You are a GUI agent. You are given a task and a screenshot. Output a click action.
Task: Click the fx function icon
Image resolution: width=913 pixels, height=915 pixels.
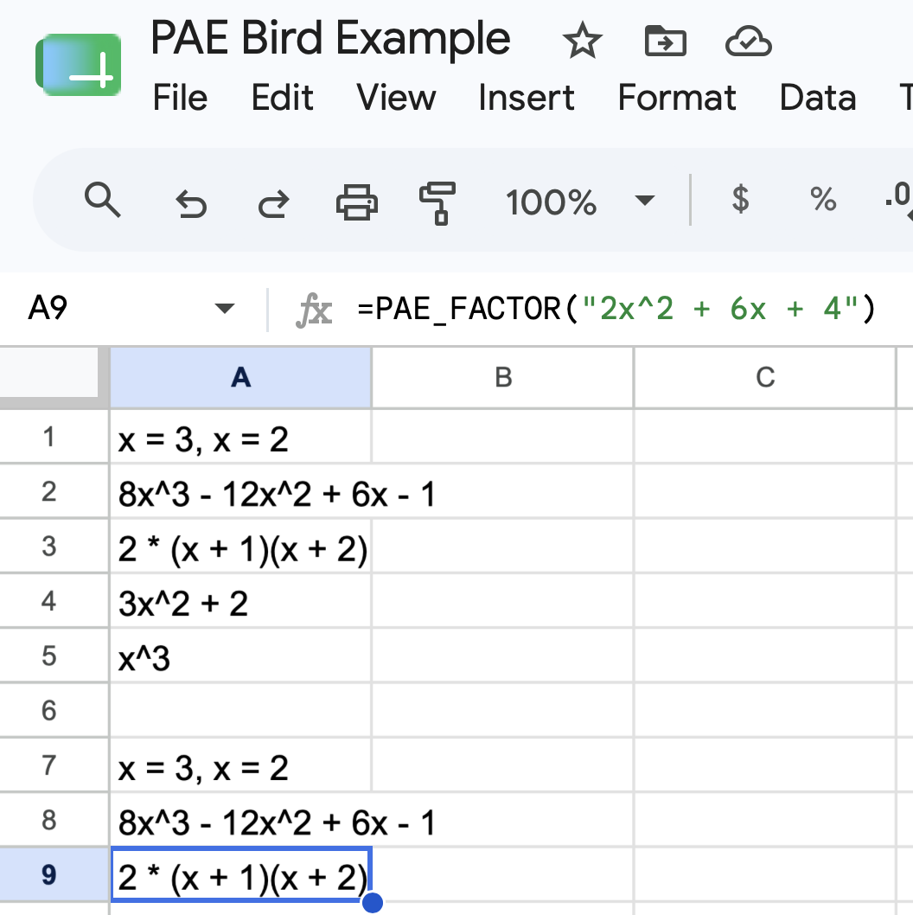pos(314,310)
